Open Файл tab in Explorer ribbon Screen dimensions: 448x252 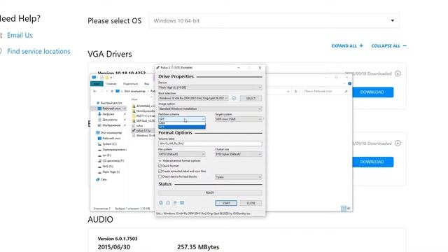point(97,84)
